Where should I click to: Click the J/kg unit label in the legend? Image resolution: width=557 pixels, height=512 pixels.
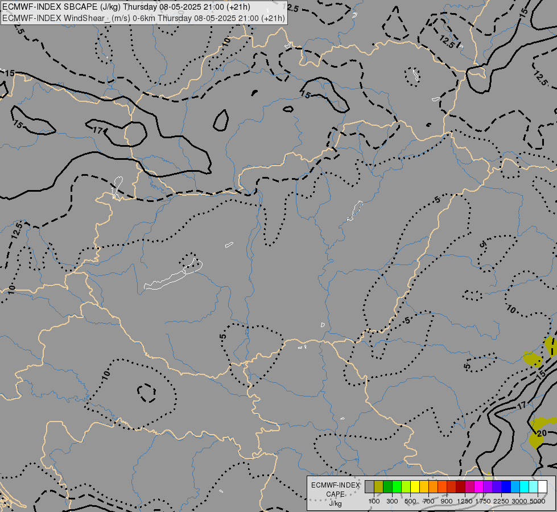click(x=335, y=504)
